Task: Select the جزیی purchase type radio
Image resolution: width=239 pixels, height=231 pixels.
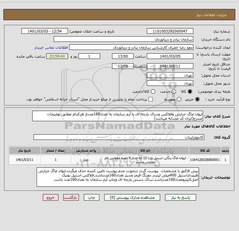Action: click(x=197, y=99)
